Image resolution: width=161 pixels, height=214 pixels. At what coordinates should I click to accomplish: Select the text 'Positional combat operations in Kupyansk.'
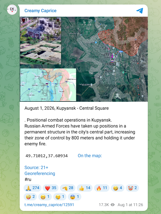[x=70, y=120]
